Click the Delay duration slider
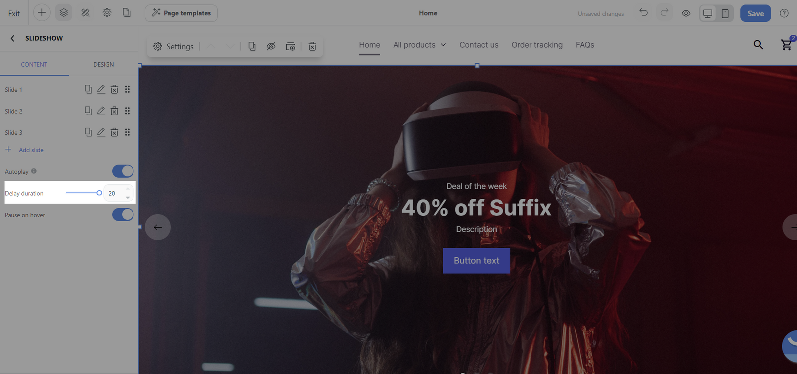Image resolution: width=797 pixels, height=374 pixels. [x=84, y=193]
